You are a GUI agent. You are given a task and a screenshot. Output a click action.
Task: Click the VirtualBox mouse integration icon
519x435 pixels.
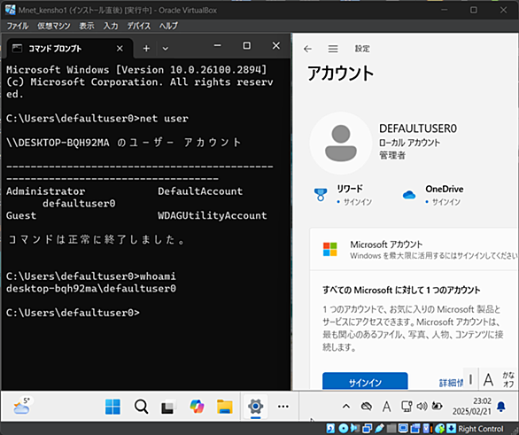tap(439, 429)
